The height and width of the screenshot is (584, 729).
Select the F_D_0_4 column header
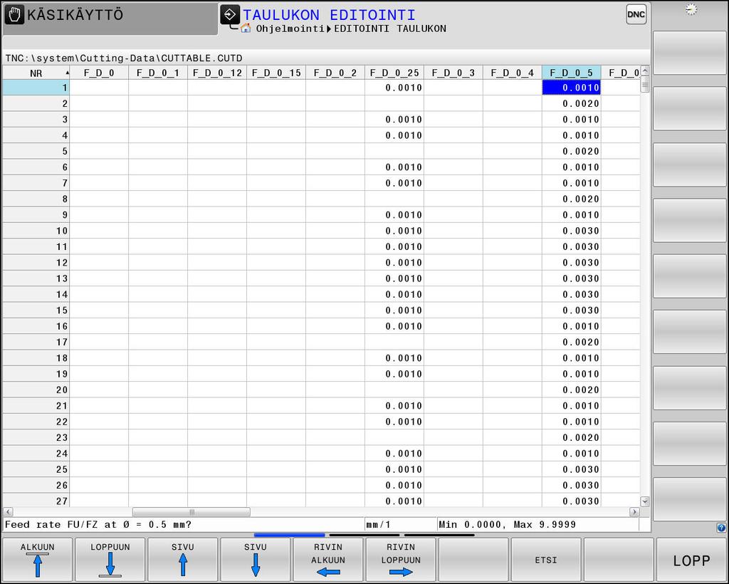click(x=513, y=73)
